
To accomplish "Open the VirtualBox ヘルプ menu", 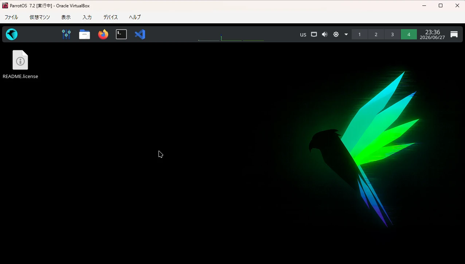I will coord(135,17).
